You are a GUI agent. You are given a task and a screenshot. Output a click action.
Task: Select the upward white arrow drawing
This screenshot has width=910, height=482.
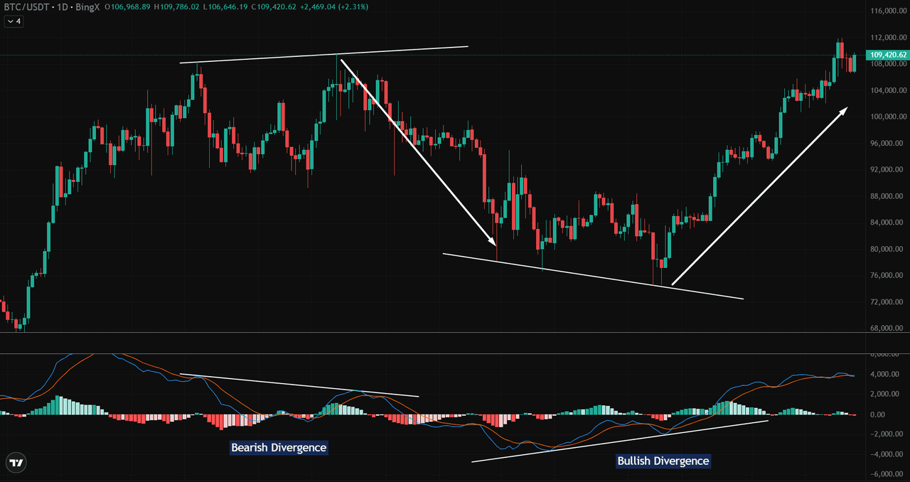(759, 196)
